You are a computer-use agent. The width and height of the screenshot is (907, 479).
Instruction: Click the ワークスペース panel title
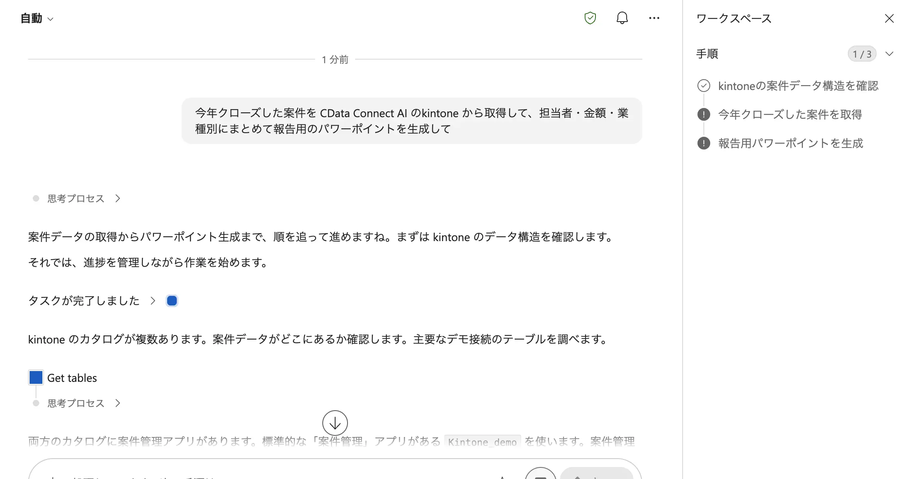[x=734, y=18]
